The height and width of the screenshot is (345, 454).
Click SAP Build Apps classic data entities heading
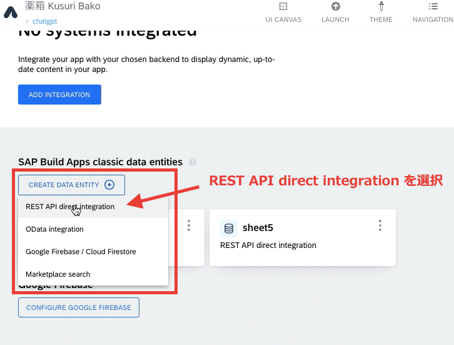(100, 162)
